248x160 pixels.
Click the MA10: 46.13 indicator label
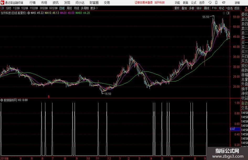(x=52, y=13)
